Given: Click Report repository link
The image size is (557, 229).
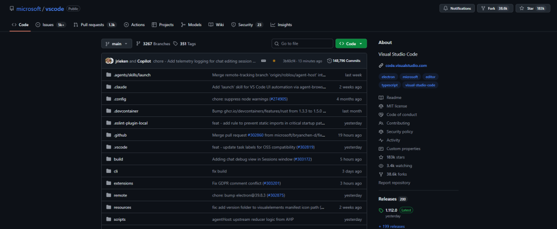Looking at the screenshot, I should point(394,183).
